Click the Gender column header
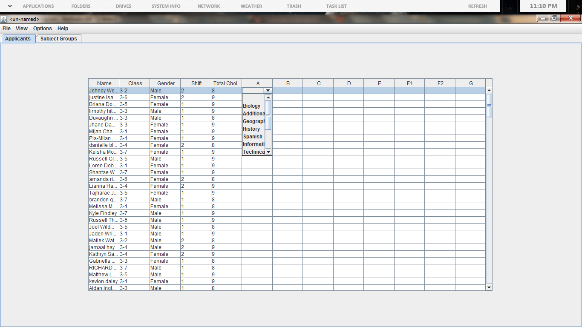582x327 pixels. click(165, 83)
